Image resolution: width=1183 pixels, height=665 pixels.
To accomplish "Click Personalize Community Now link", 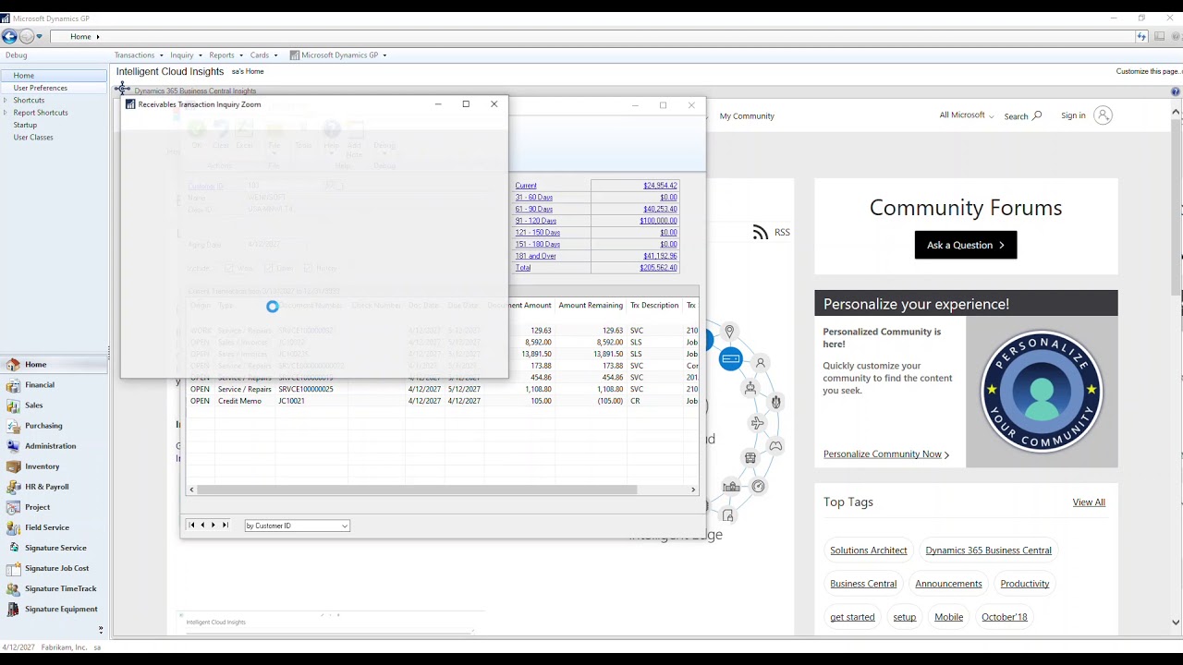I will tap(885, 454).
